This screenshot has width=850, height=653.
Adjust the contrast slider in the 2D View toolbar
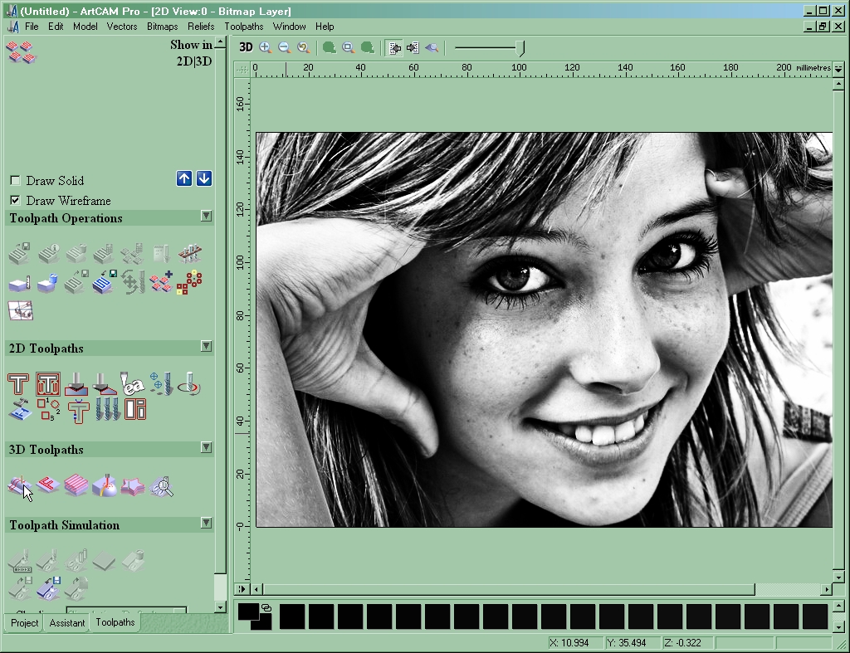click(x=490, y=48)
